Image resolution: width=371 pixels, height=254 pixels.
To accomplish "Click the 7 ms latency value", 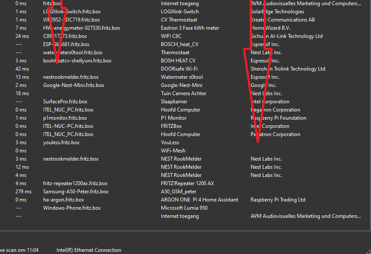I will pyautogui.click(x=21, y=28).
